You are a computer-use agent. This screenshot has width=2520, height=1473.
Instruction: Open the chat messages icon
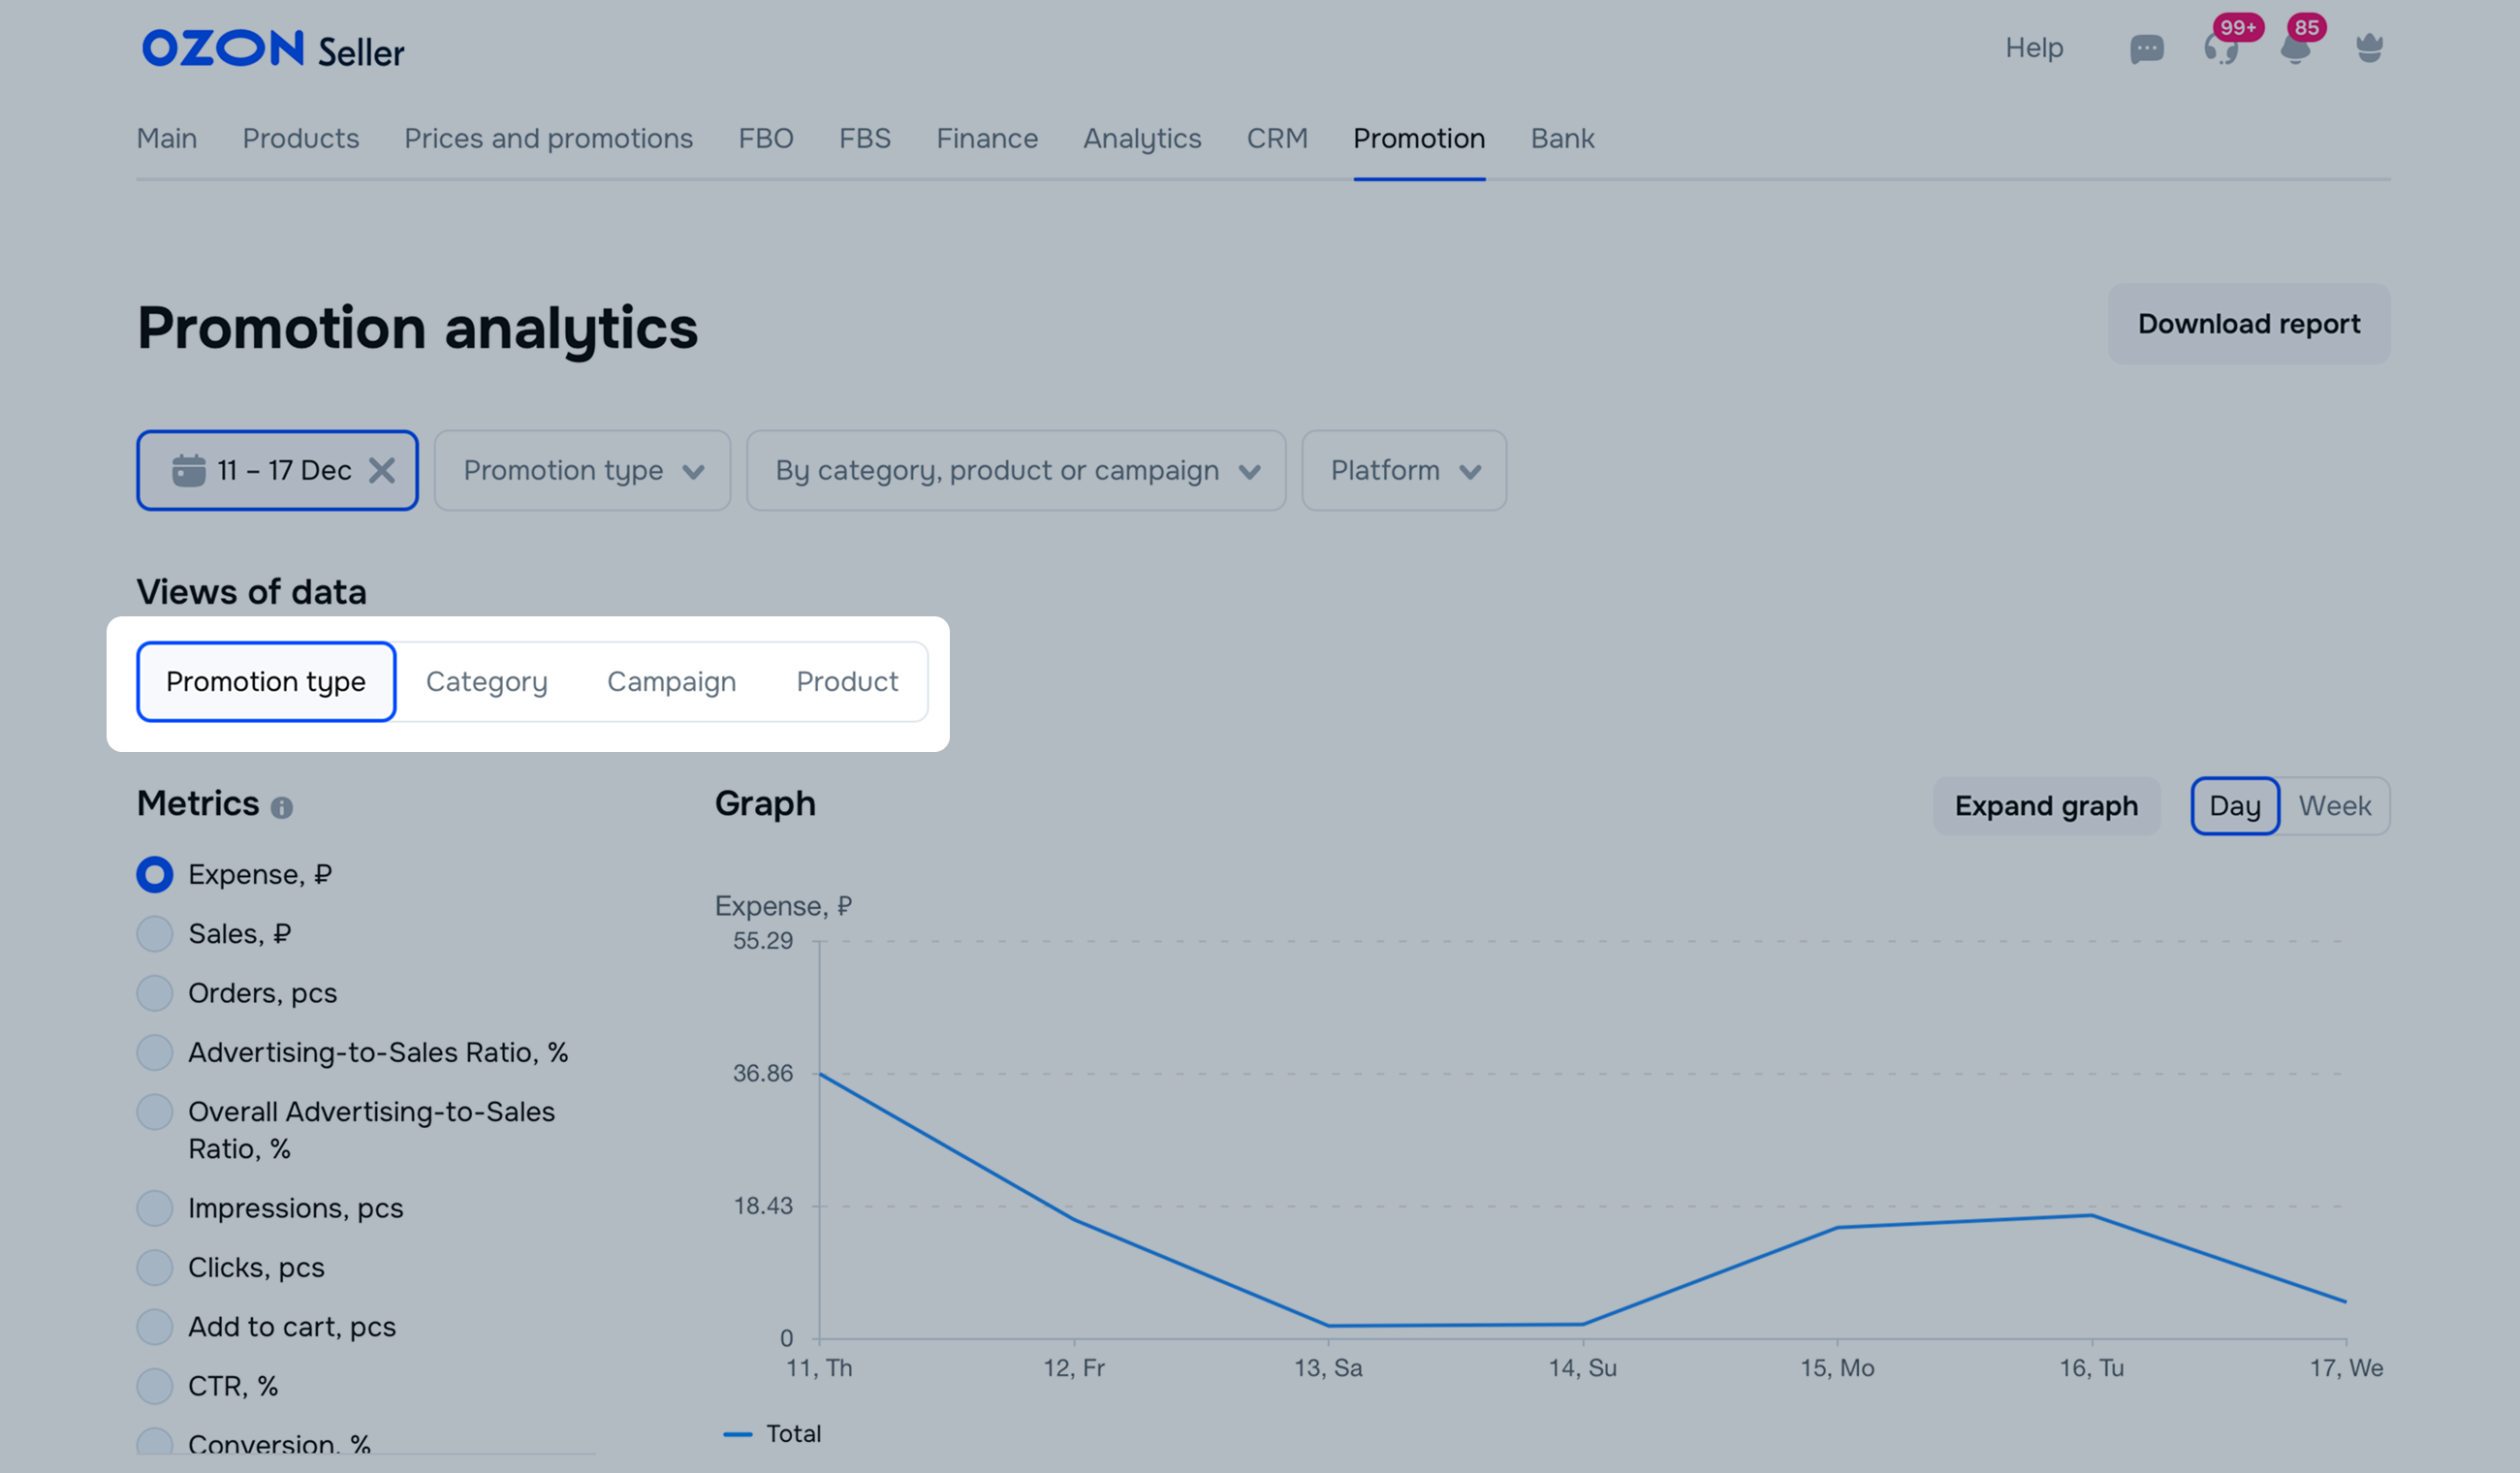[x=2146, y=49]
